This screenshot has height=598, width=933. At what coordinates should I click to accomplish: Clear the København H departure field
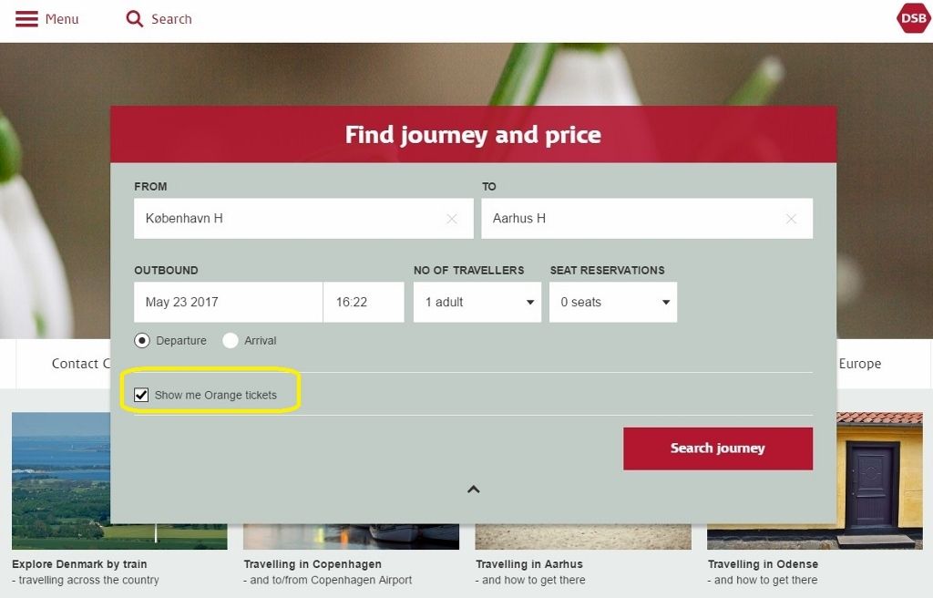tap(452, 219)
